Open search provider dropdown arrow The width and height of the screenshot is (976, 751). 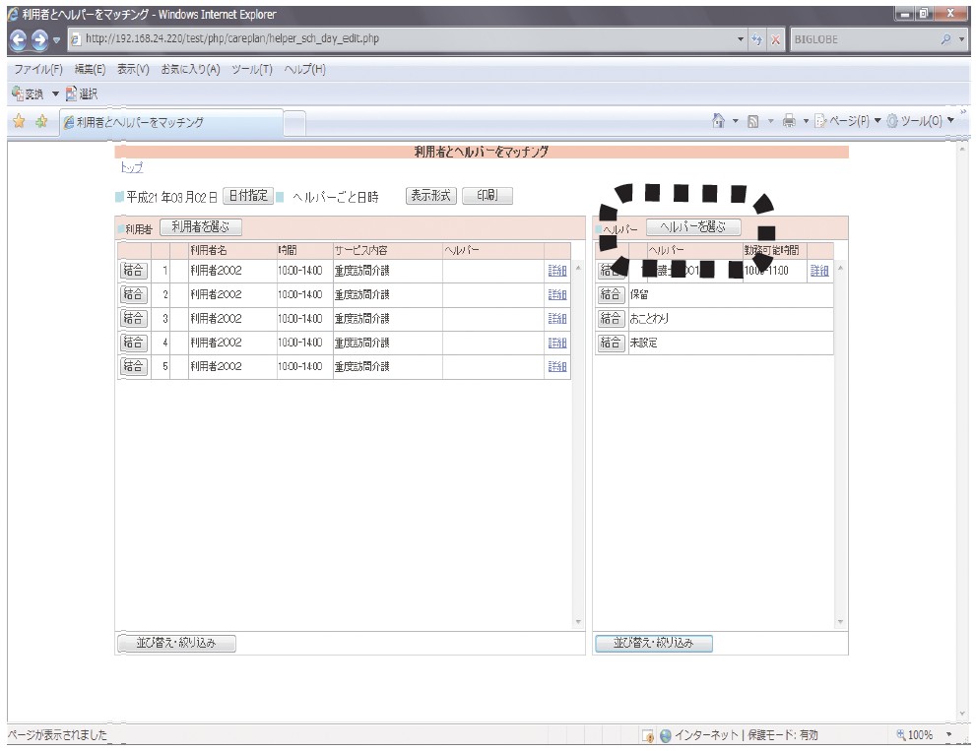961,39
